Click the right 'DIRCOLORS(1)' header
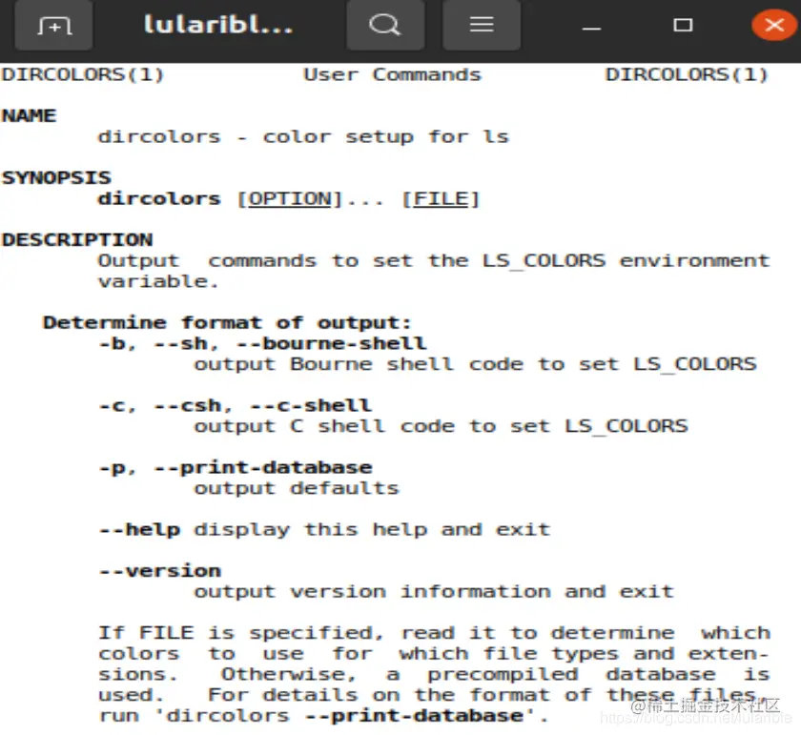Viewport: 801px width, 735px height. coord(687,74)
